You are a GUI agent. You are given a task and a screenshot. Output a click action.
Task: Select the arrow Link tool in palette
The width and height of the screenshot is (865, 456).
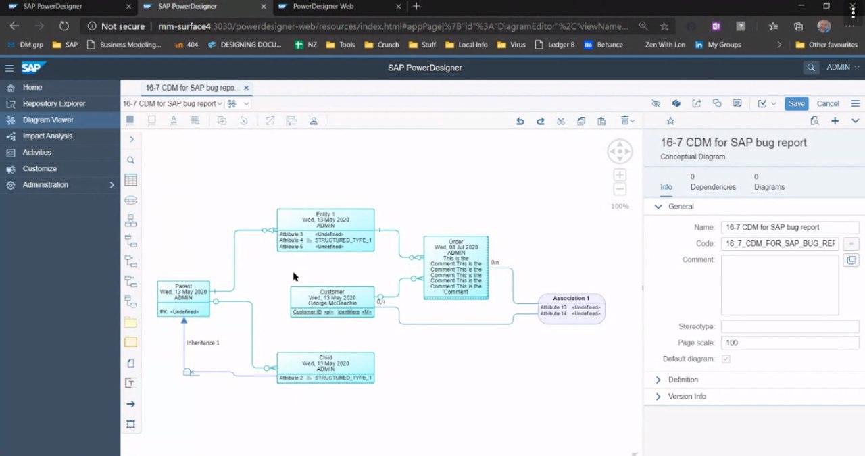pos(131,404)
